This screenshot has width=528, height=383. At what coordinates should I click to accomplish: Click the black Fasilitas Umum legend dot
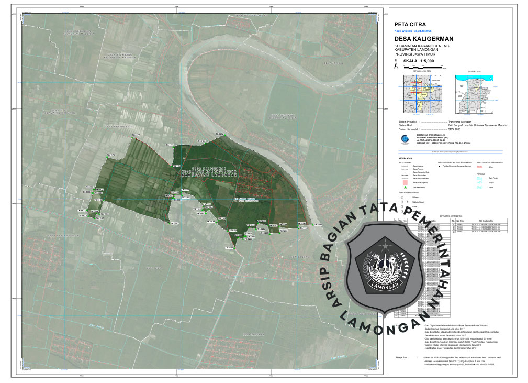[x=440, y=167]
